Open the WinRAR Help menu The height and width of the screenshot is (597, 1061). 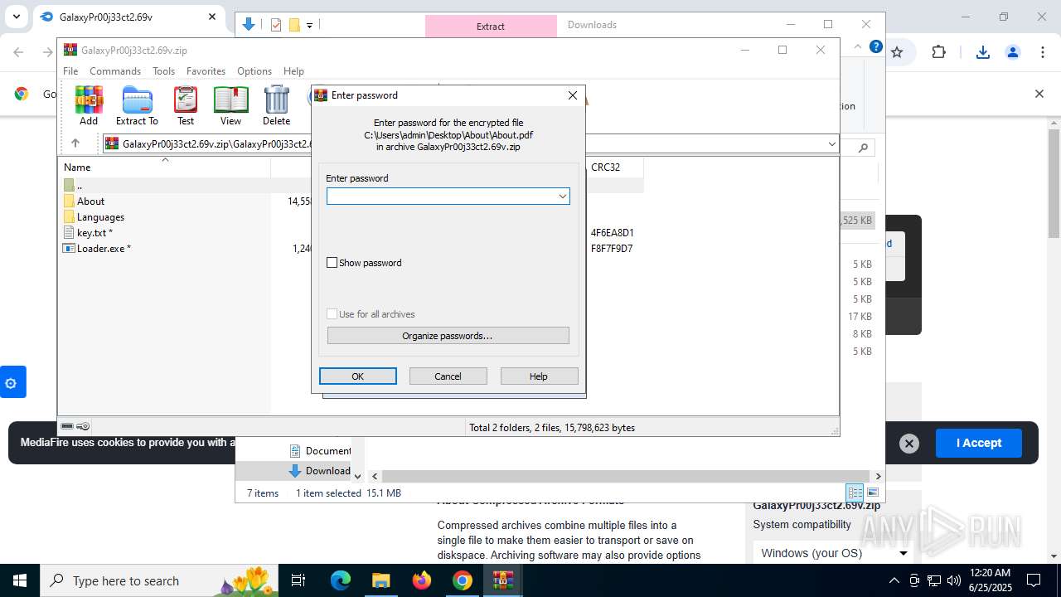pos(293,71)
